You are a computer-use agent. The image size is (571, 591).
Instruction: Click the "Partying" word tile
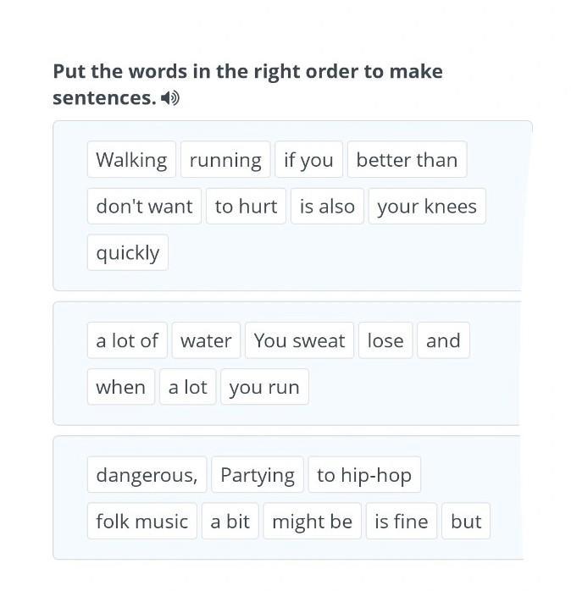tap(258, 476)
